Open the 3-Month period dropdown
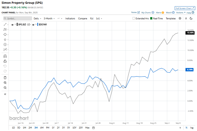Viewport: 197px width, 131px height. [49, 19]
